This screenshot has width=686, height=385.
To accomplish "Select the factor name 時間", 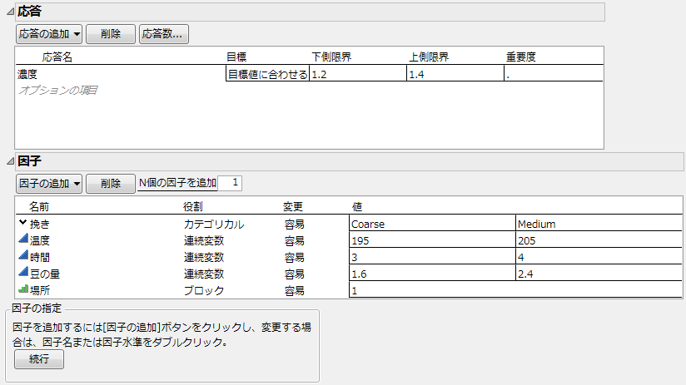I will click(x=40, y=258).
